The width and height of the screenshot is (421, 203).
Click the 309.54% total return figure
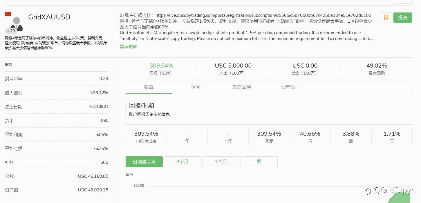coord(161,66)
